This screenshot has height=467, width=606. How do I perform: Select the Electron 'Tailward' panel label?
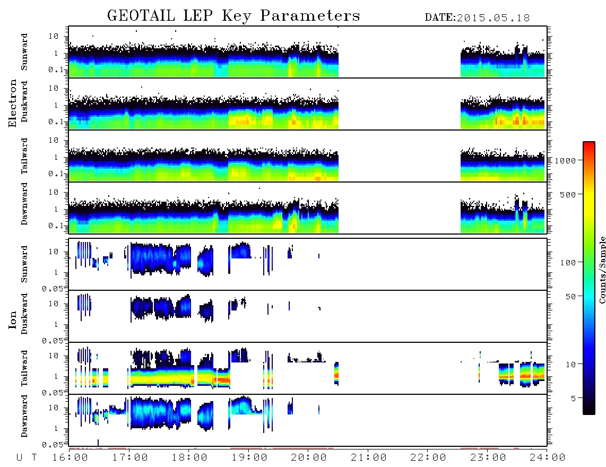[24, 156]
